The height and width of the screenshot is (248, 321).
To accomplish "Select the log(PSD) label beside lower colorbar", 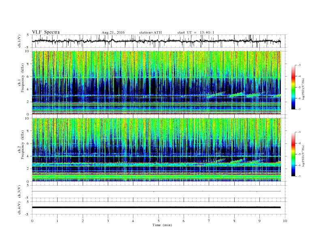I will click(x=303, y=155).
